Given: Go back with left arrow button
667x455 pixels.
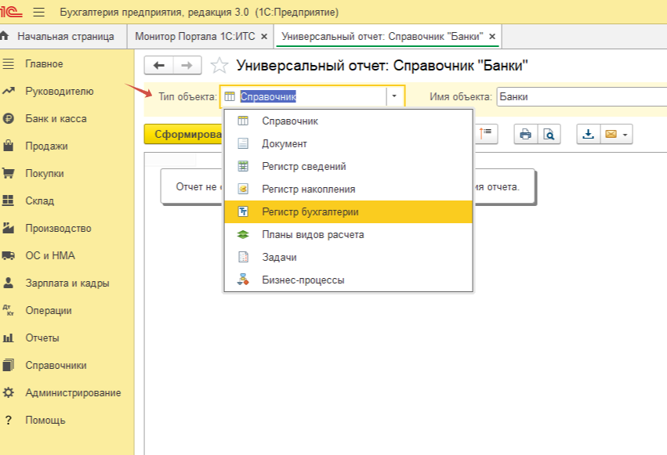Looking at the screenshot, I should coord(158,66).
